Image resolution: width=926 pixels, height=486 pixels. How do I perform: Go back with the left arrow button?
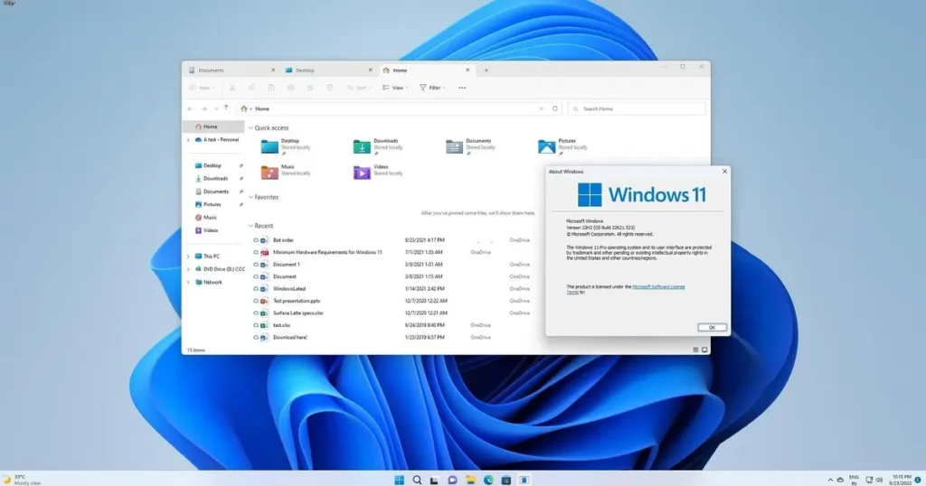[190, 108]
